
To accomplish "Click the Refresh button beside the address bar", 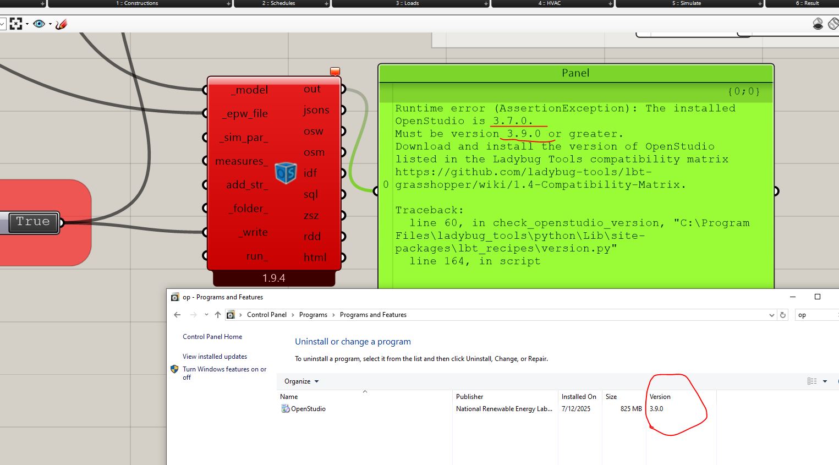I will tap(783, 315).
